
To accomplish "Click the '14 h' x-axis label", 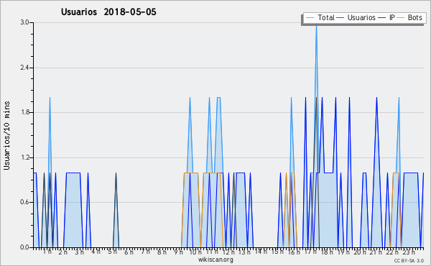I will 261,252.
